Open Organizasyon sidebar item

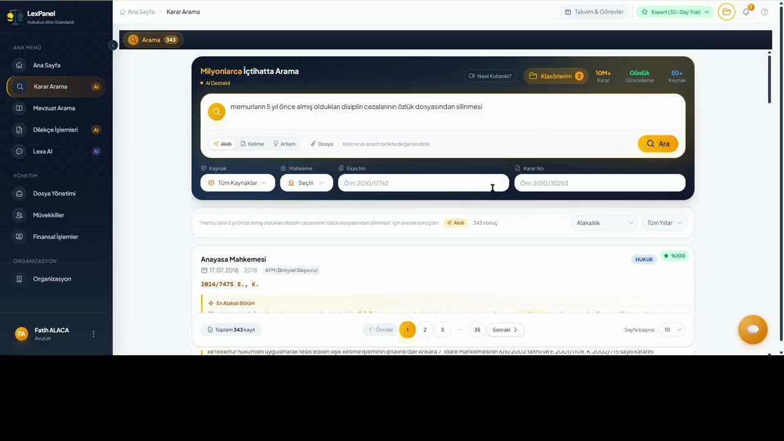(56, 279)
